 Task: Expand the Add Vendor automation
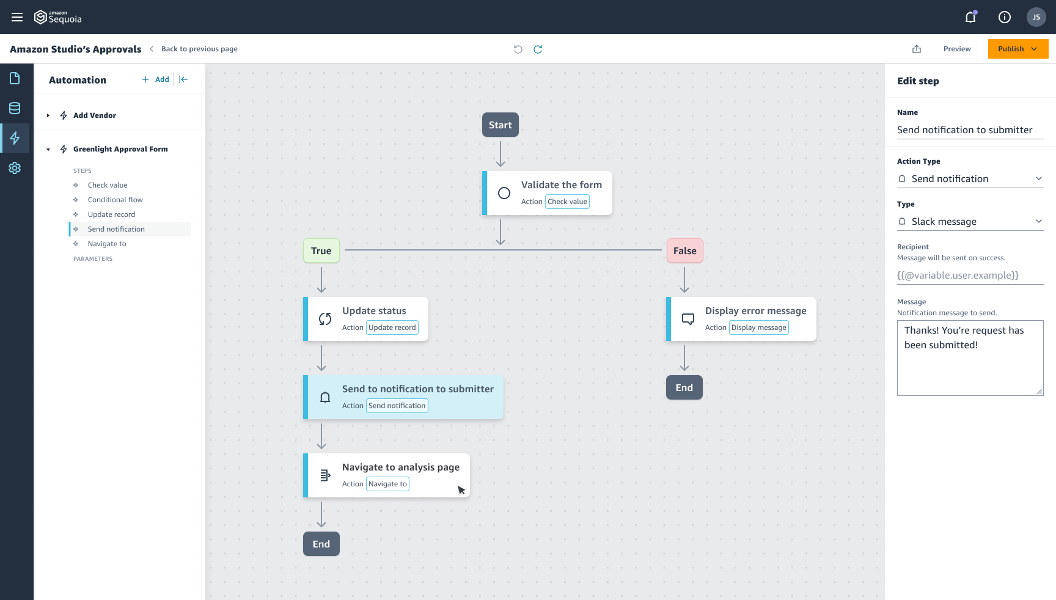click(x=48, y=115)
